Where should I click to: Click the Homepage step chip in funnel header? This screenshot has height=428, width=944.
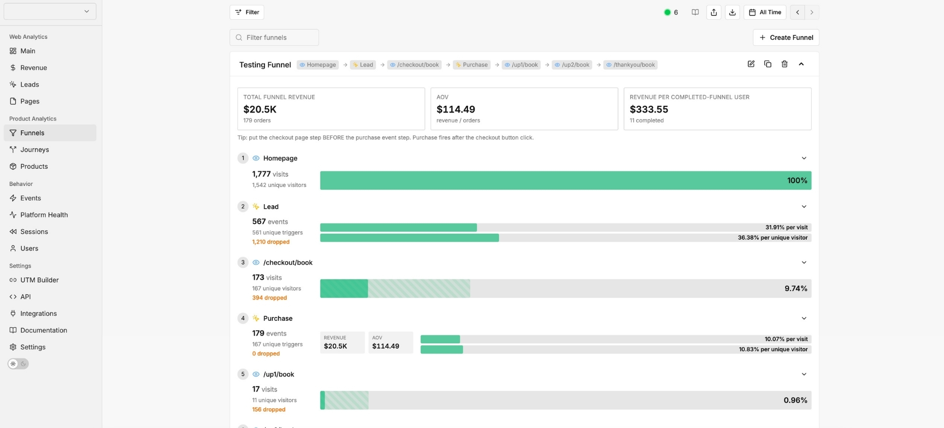tap(318, 65)
